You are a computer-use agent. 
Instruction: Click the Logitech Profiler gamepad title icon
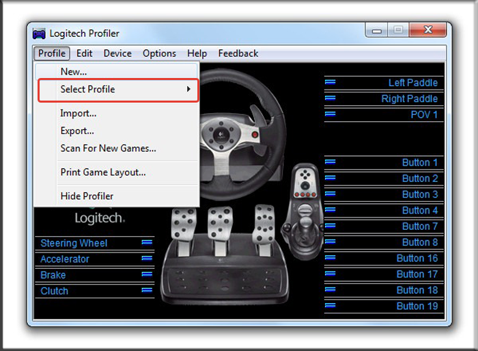click(x=39, y=34)
